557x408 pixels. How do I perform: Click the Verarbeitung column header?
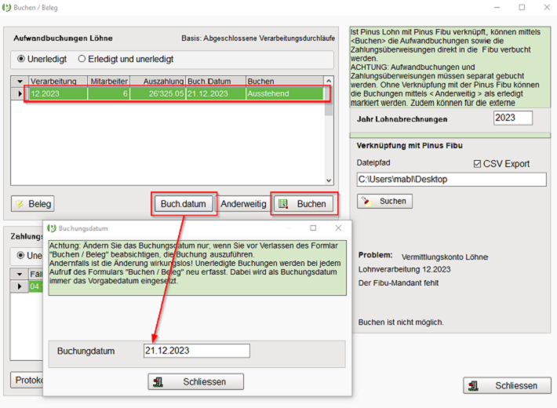pyautogui.click(x=58, y=82)
